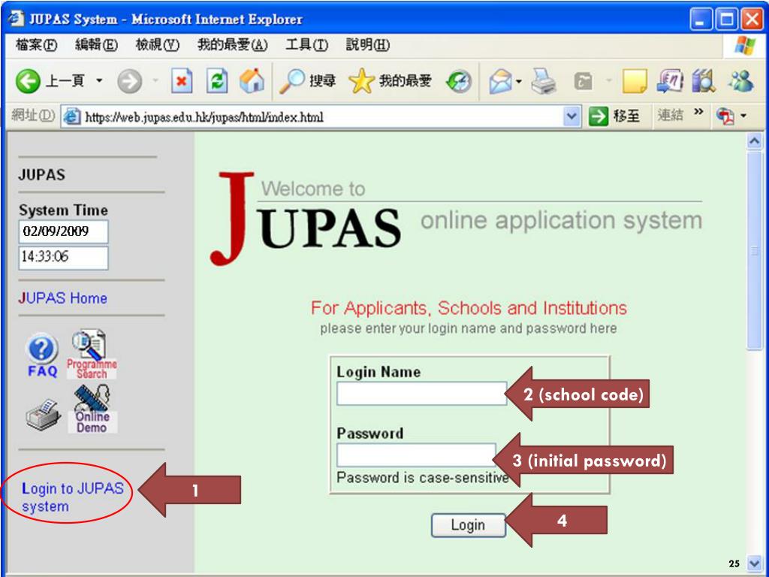Open the 檔案(F) File menu
The height and width of the screenshot is (577, 769).
coord(37,46)
